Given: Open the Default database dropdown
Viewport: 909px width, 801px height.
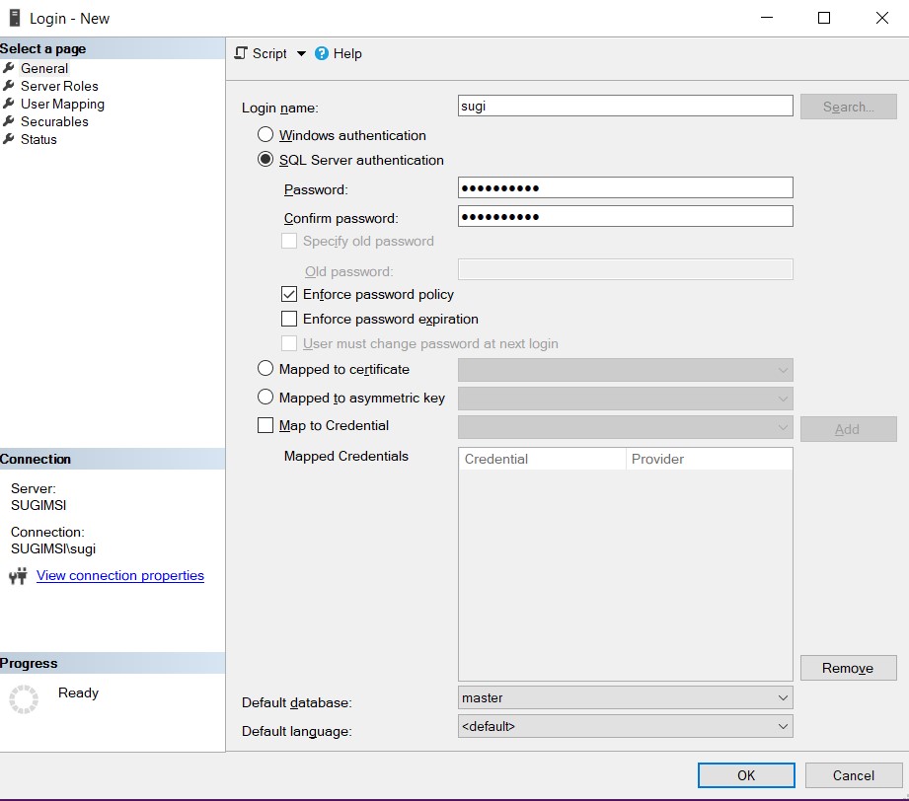Looking at the screenshot, I should tap(625, 697).
